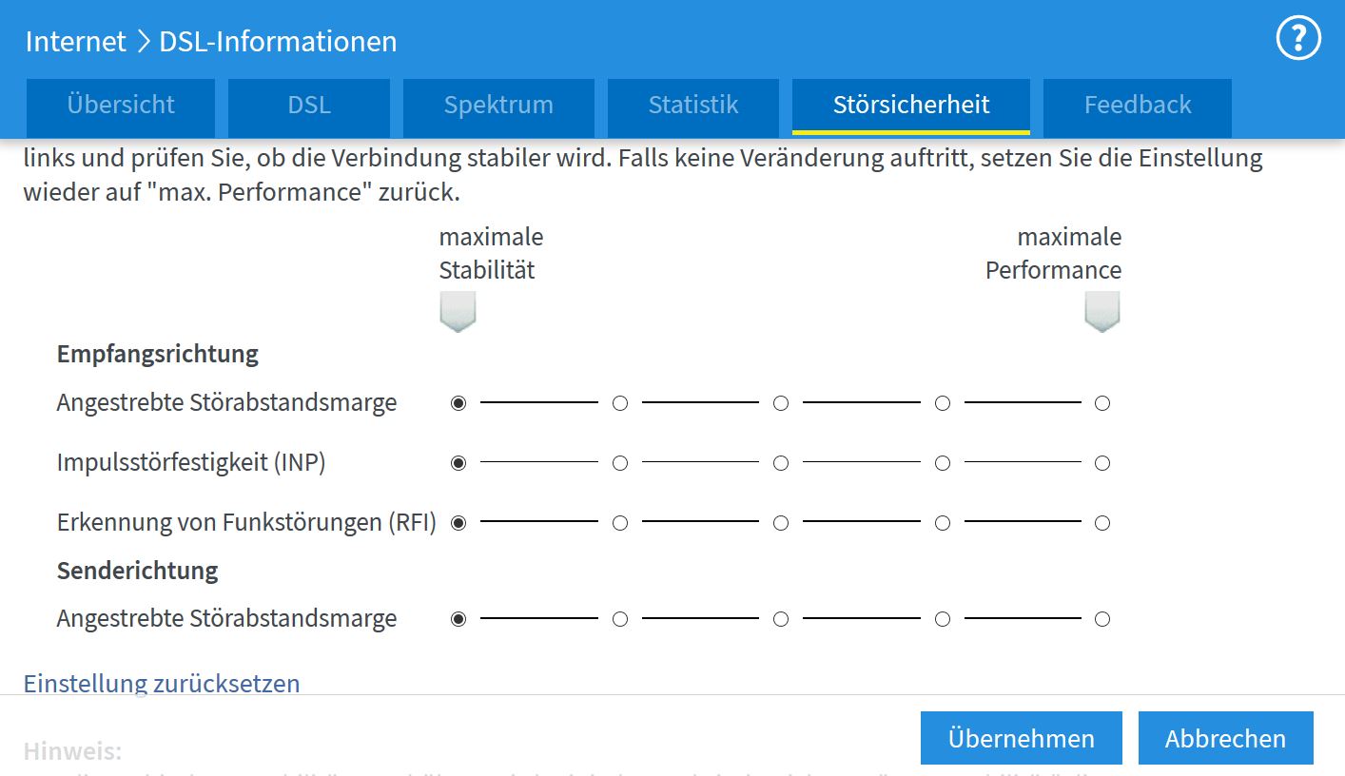Show the Statistik tab
Image resolution: width=1345 pixels, height=776 pixels.
(x=693, y=105)
